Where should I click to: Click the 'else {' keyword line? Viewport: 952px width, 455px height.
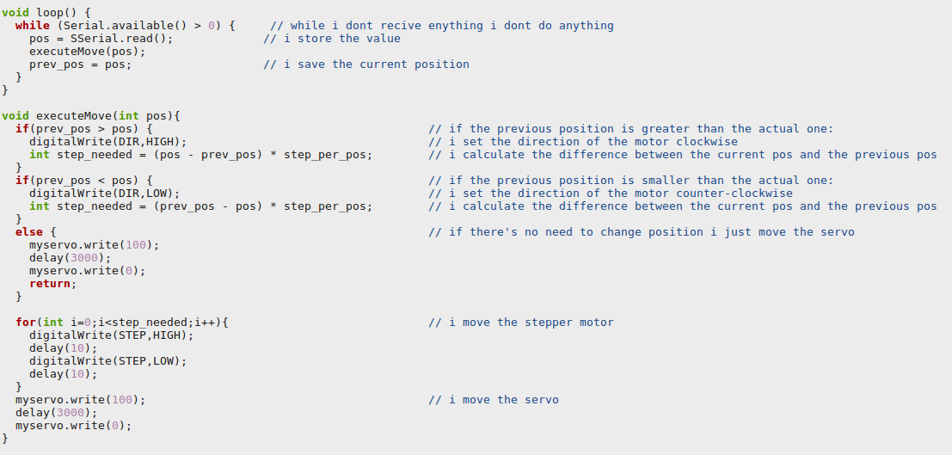(x=36, y=232)
